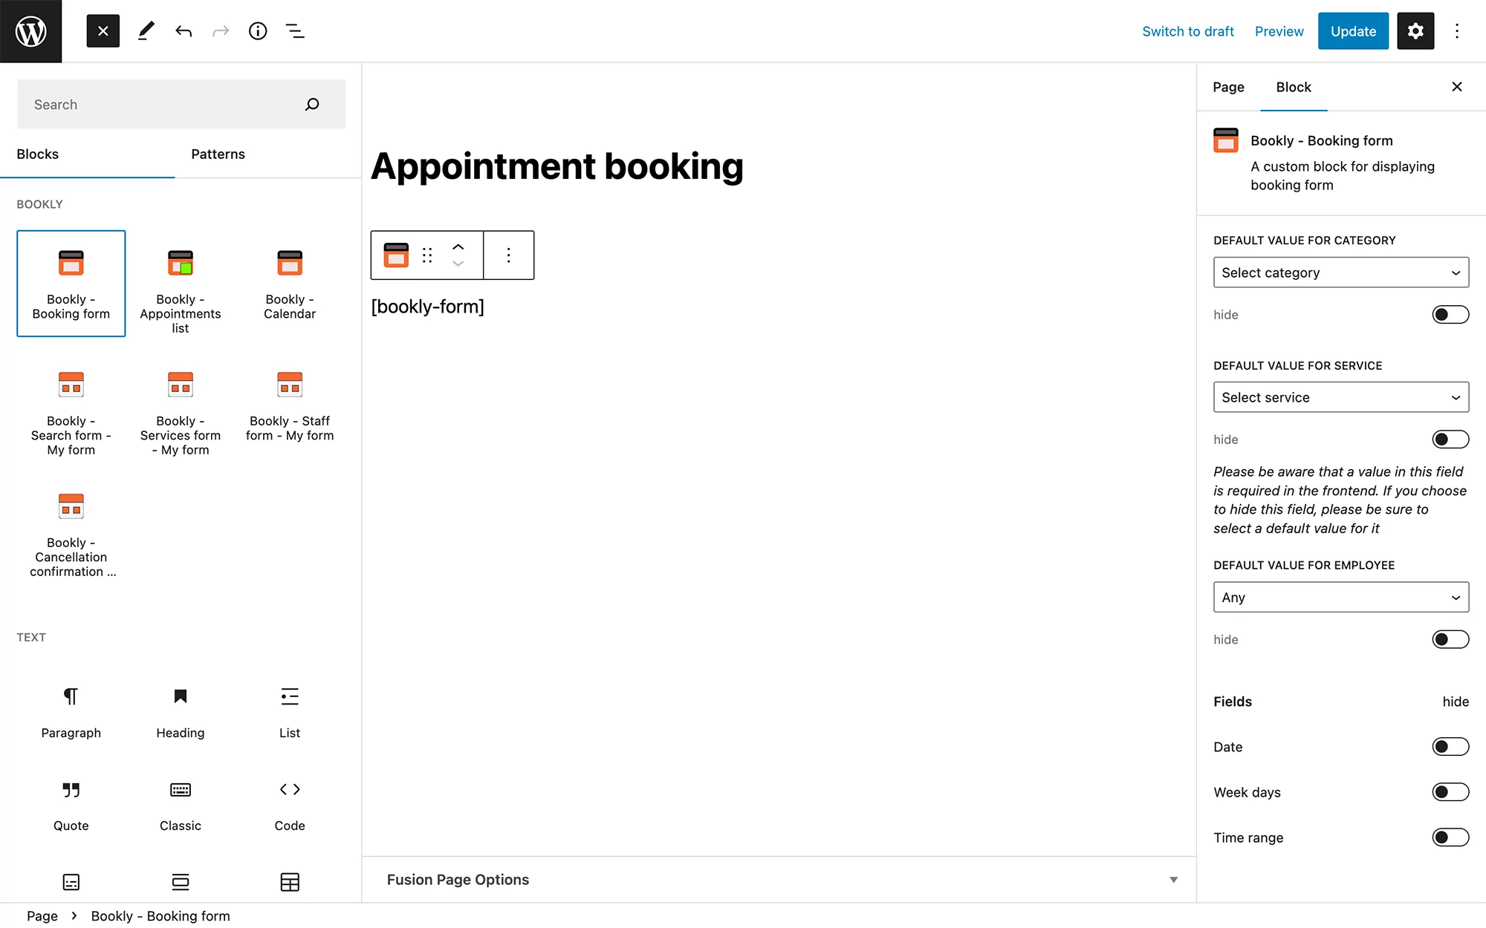This screenshot has height=928, width=1486.
Task: Toggle hide for Date field
Action: [x=1450, y=747]
